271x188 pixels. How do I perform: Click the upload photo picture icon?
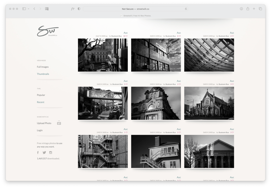(x=59, y=123)
